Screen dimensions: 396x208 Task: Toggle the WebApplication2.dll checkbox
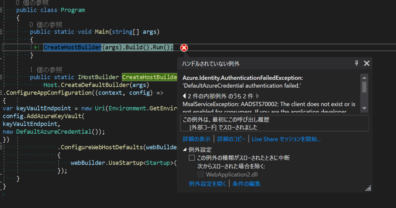(200, 174)
